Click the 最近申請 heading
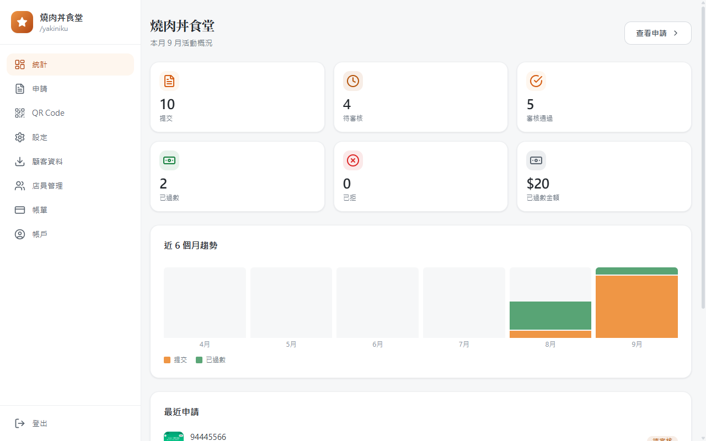Viewport: 706px width, 441px height. [x=181, y=412]
